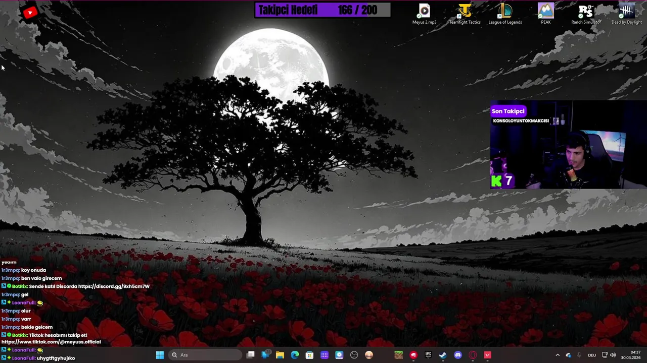This screenshot has width=647, height=363.
Task: Click LoonaFull's 'uhygtftgyhujıko' message
Action: click(56, 358)
